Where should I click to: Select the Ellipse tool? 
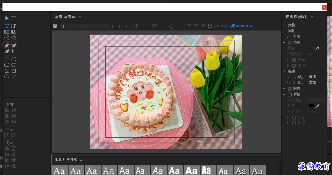tap(7, 76)
